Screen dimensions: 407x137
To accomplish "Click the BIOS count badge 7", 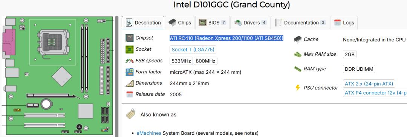I will [x=223, y=23].
